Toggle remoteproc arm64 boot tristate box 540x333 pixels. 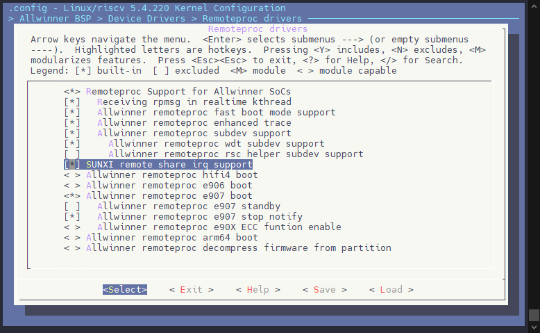72,238
